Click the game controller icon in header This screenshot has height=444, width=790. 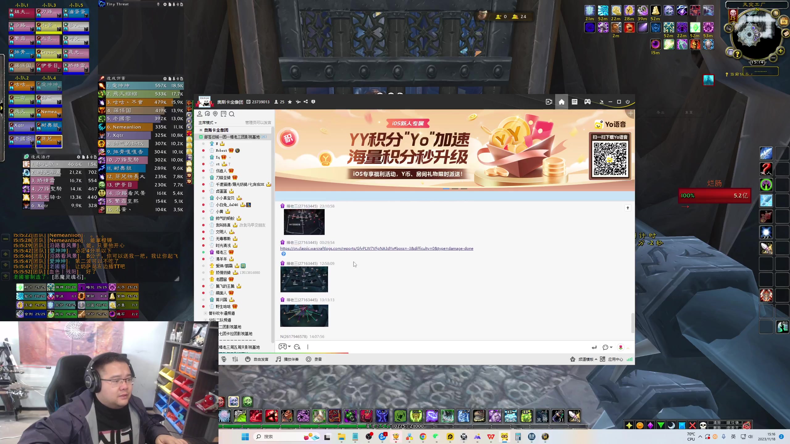pyautogui.click(x=587, y=102)
